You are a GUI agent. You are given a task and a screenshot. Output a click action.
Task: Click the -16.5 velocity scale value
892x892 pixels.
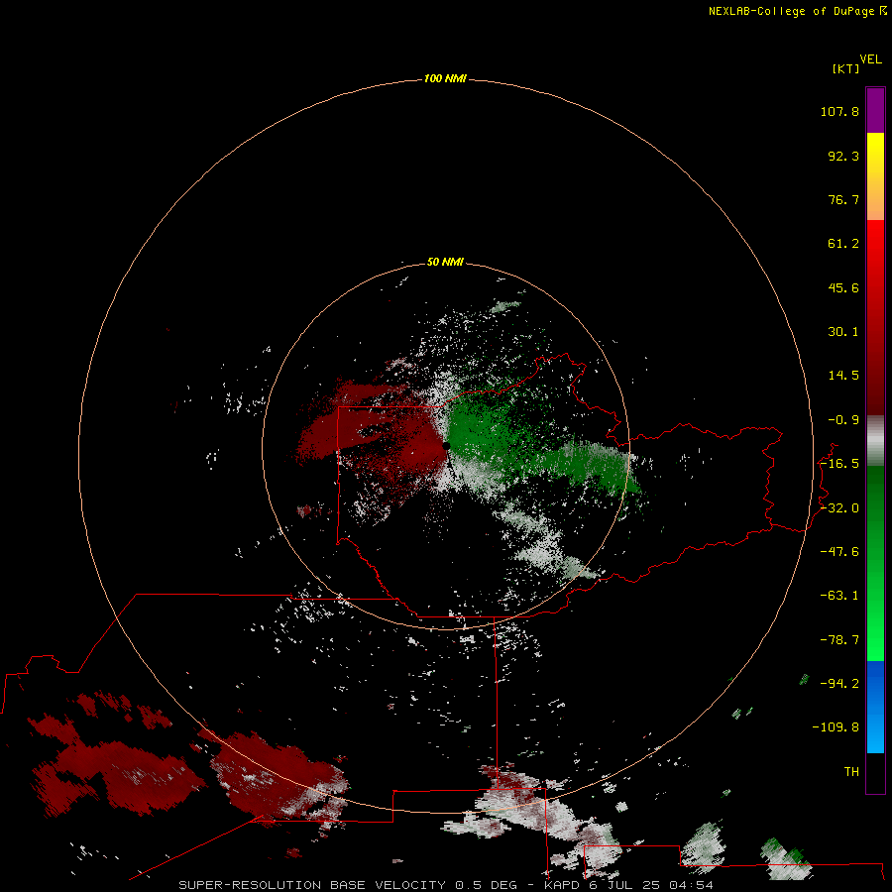(x=839, y=464)
